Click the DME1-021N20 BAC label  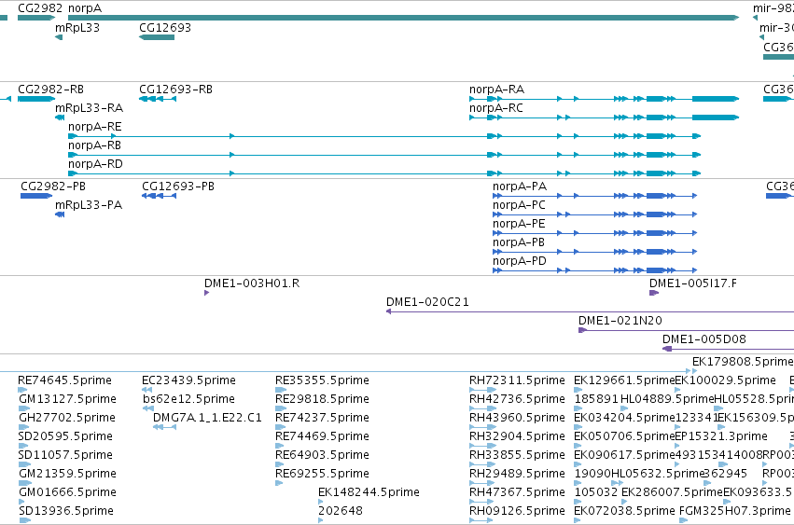(620, 321)
